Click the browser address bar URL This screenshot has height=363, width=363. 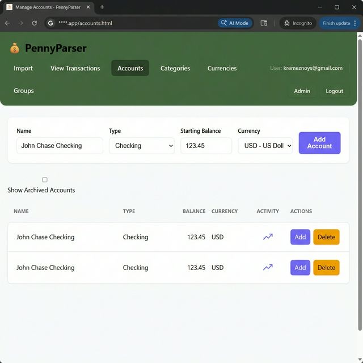click(x=85, y=23)
